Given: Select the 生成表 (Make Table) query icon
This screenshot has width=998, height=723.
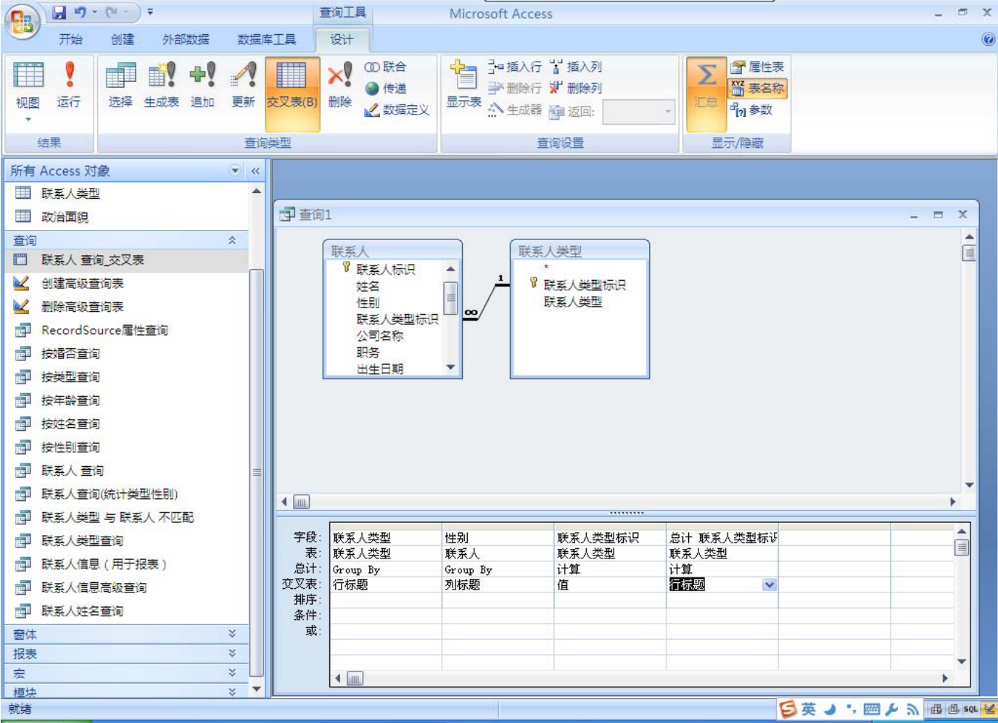Looking at the screenshot, I should [161, 75].
